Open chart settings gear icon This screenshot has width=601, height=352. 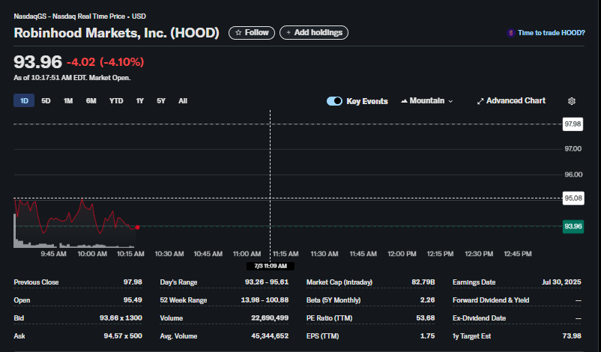tap(572, 101)
